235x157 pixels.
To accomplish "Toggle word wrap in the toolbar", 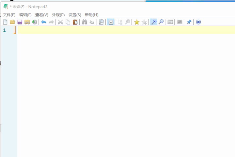I will 111,22.
